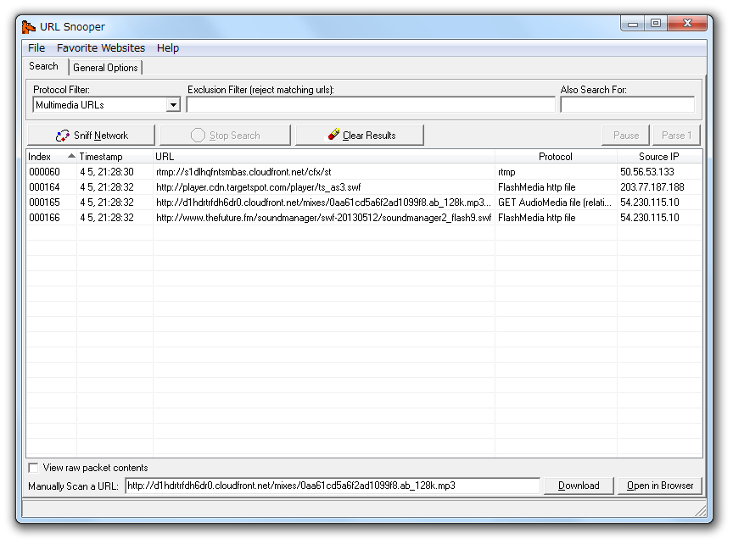This screenshot has width=733, height=544.
Task: Focus the Also Search For field
Action: (x=627, y=104)
